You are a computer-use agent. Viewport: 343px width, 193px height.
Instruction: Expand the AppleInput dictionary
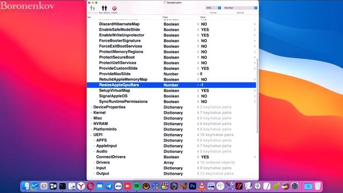pyautogui.click(x=94, y=146)
